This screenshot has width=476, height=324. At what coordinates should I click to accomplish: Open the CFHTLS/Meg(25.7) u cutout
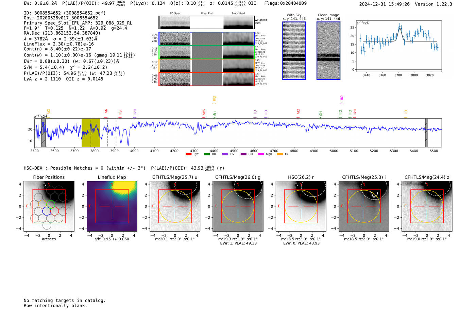175,206
